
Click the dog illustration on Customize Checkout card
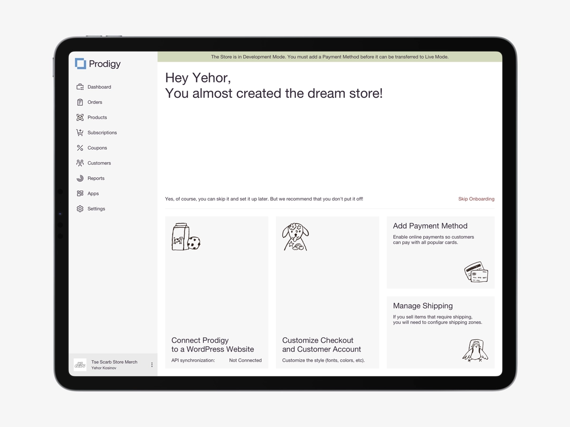(295, 237)
